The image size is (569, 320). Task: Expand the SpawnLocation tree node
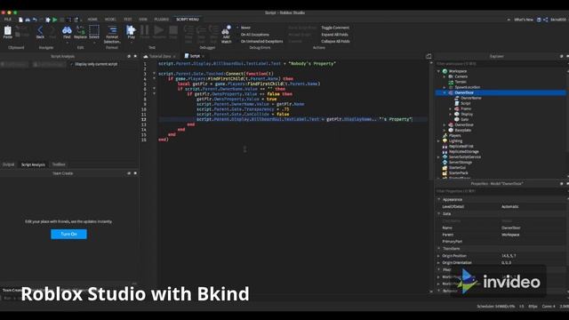click(445, 87)
